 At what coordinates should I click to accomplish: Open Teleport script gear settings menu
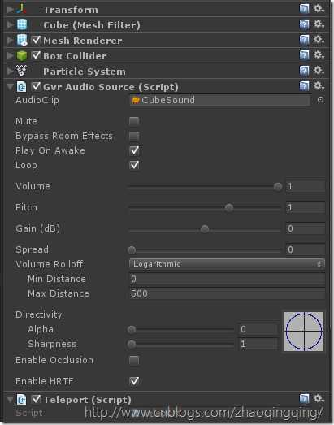point(319,399)
